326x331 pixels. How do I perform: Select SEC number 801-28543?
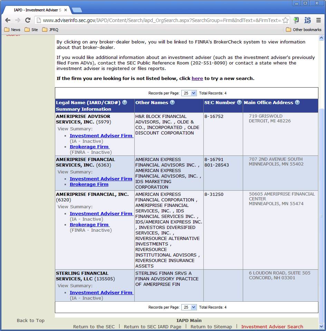[217, 165]
